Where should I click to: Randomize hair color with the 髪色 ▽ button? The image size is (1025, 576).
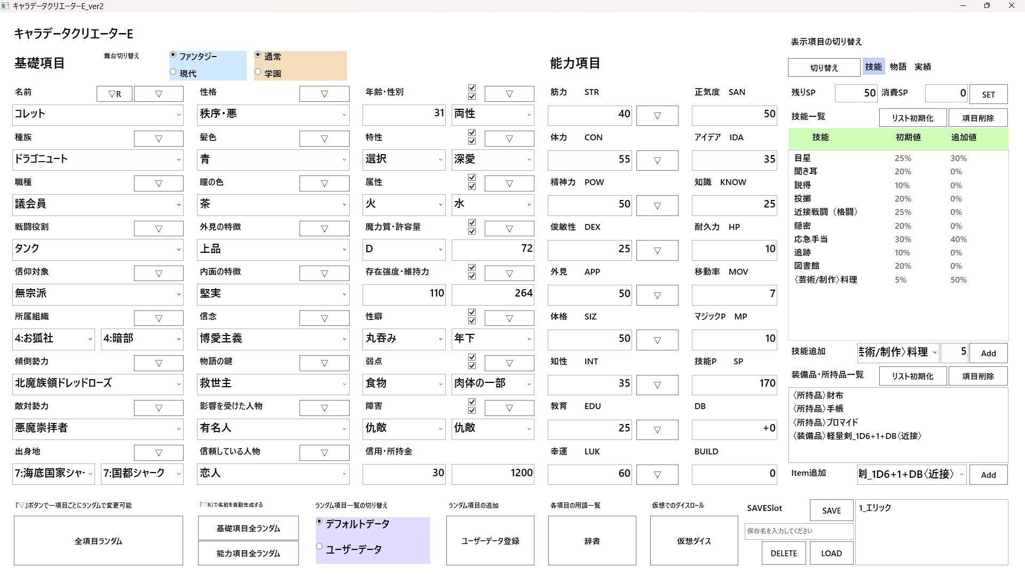tap(324, 139)
